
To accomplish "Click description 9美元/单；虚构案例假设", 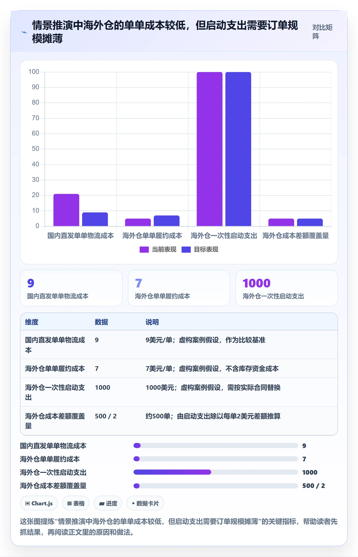I will click(205, 340).
